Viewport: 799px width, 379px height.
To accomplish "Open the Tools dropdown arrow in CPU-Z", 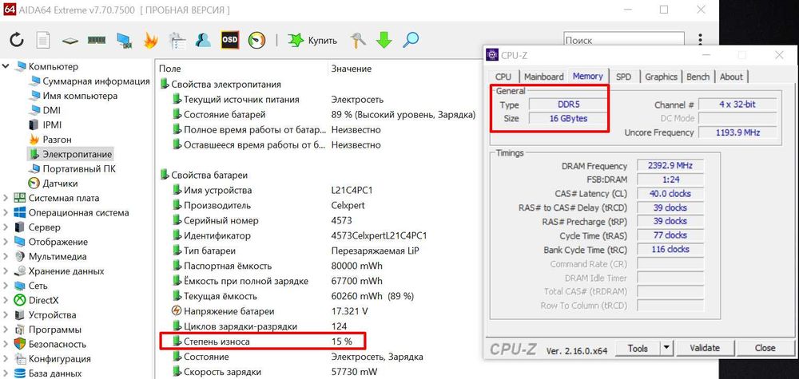I will click(666, 348).
